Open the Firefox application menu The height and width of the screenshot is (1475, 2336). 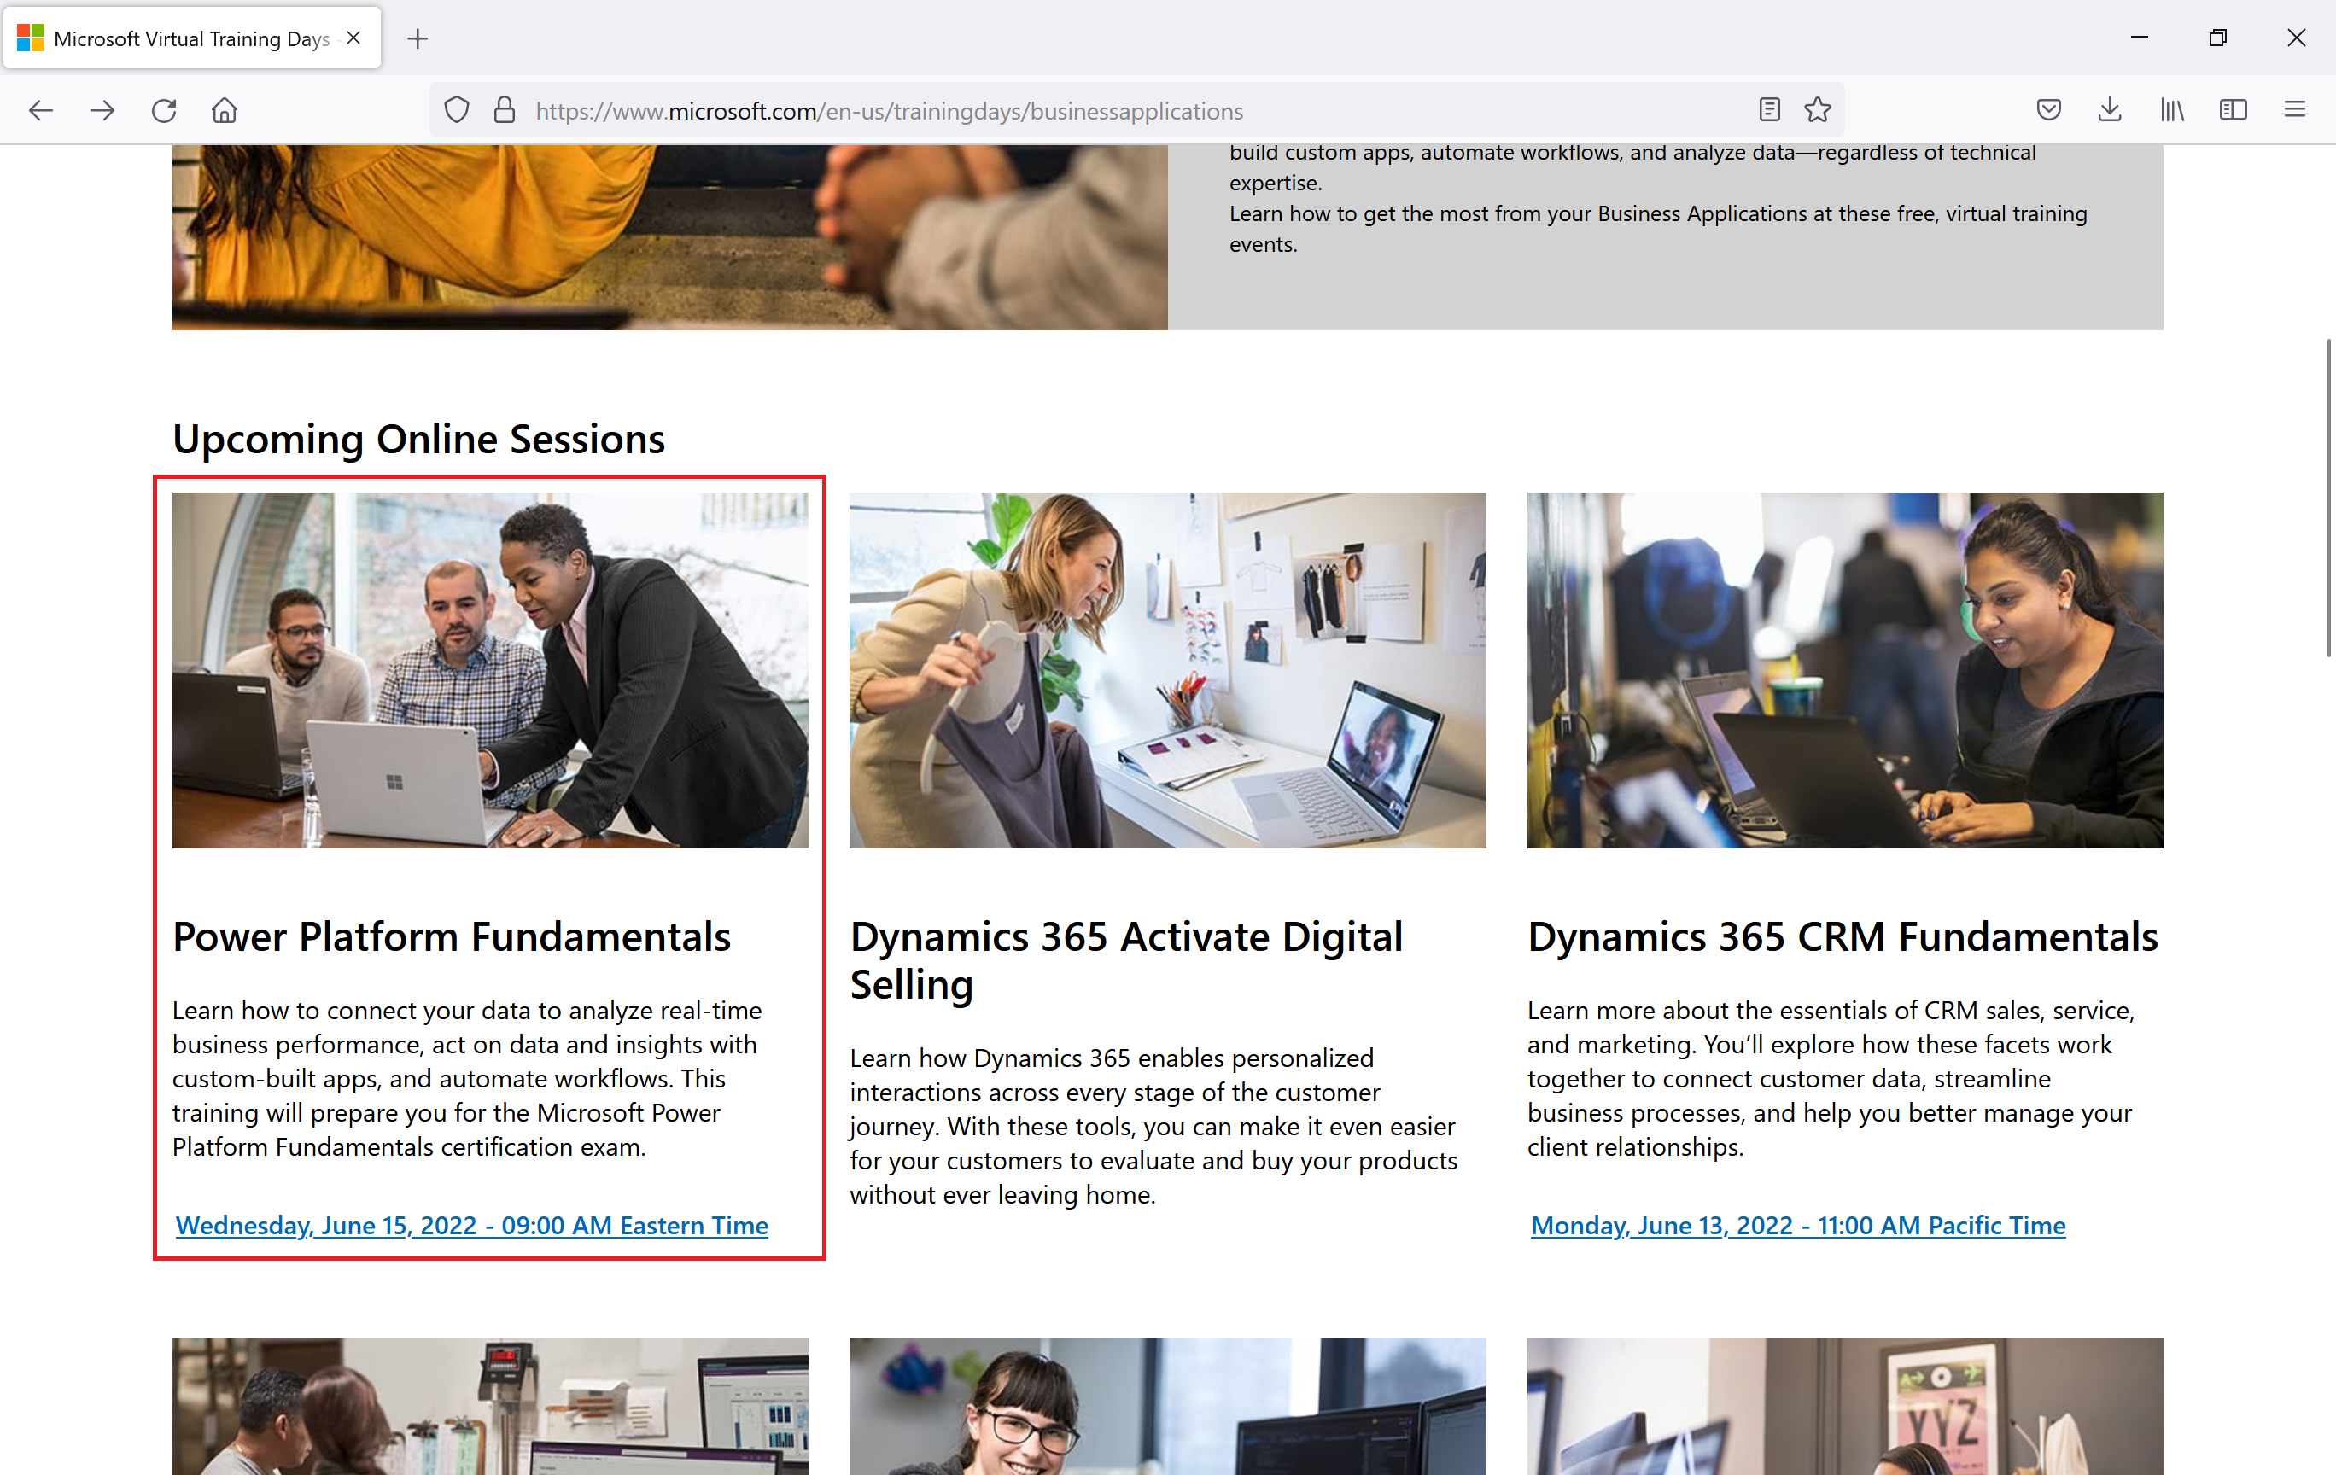click(2294, 109)
